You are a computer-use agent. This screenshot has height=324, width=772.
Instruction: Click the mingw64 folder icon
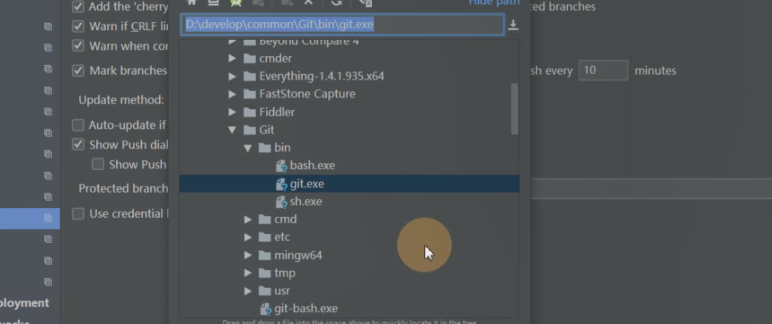(x=265, y=255)
